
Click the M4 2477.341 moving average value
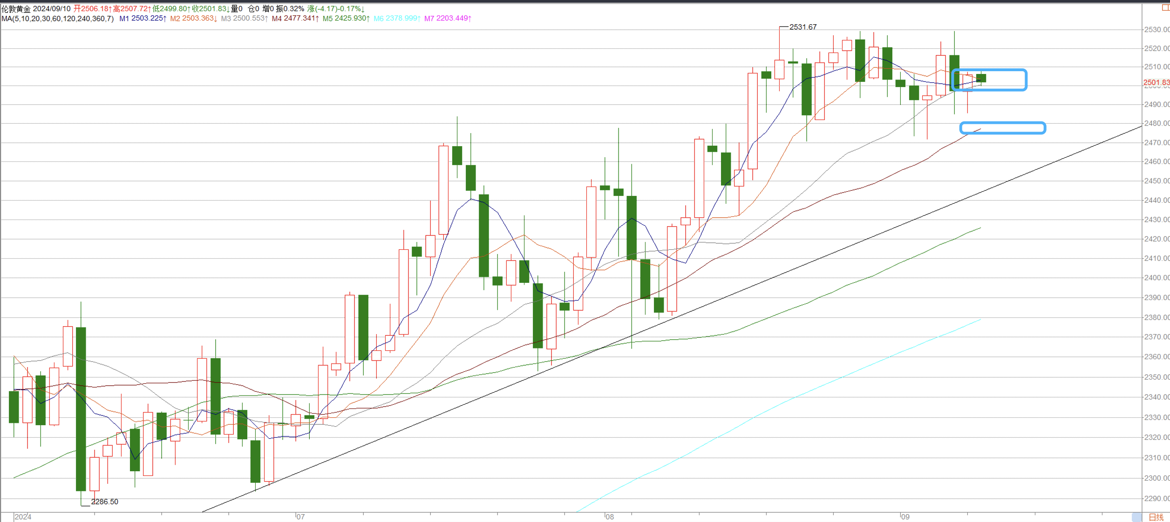[295, 19]
